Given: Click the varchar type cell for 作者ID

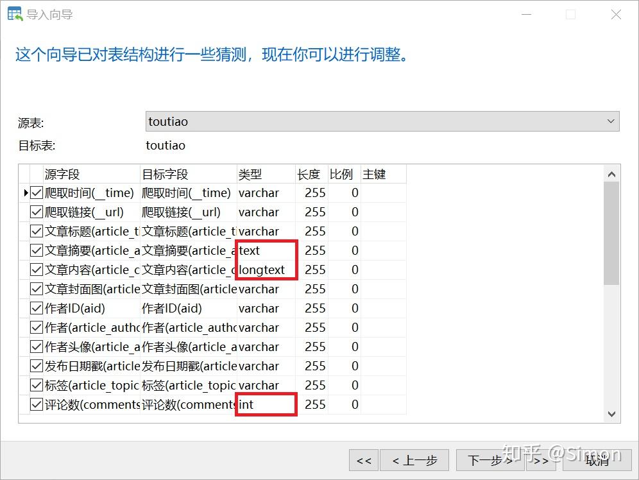Looking at the screenshot, I should click(266, 308).
